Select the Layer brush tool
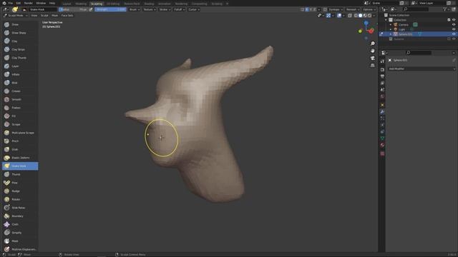 pyautogui.click(x=20, y=66)
